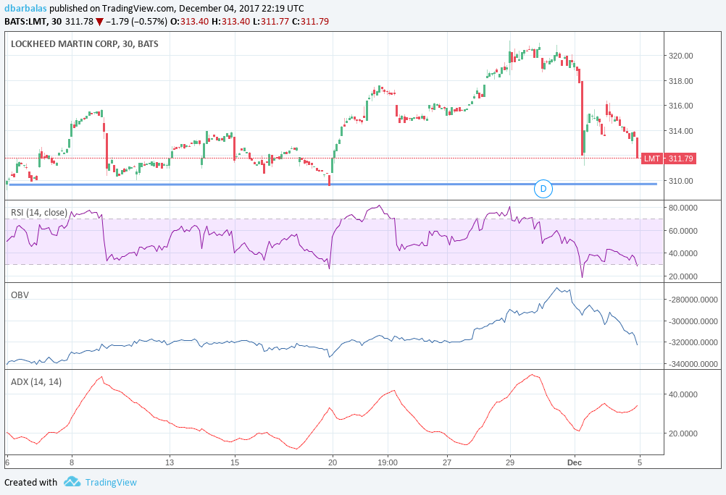This screenshot has width=726, height=495.
Task: Click the red LMT price label
Action: [652, 158]
